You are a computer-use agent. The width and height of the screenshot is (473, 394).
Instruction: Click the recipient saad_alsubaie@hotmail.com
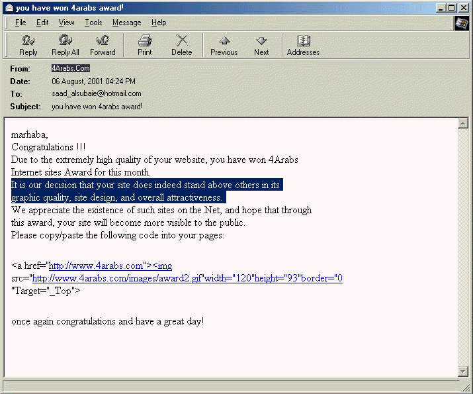coord(97,93)
